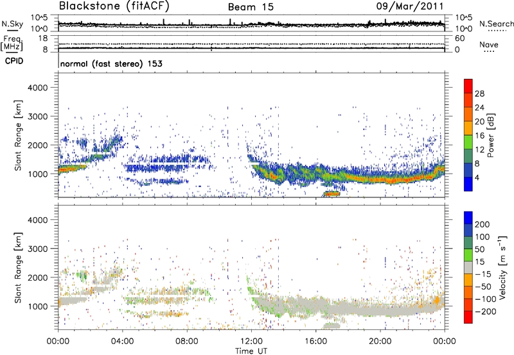Click the Slant Range label of the velocity panel
This screenshot has height=355, width=514.
point(18,267)
